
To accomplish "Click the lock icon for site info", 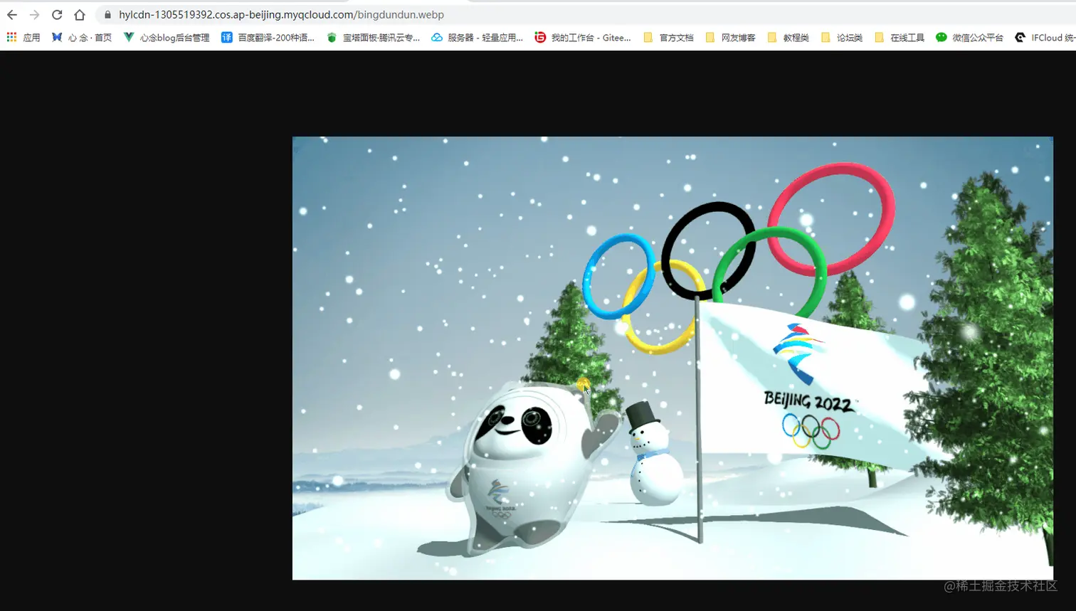I will click(x=107, y=15).
